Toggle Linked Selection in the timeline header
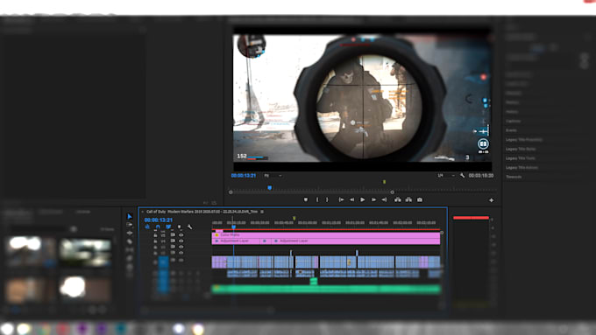 (168, 227)
